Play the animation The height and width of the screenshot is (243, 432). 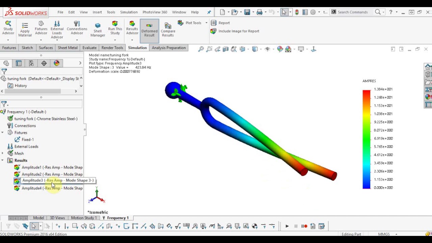click(x=287, y=226)
